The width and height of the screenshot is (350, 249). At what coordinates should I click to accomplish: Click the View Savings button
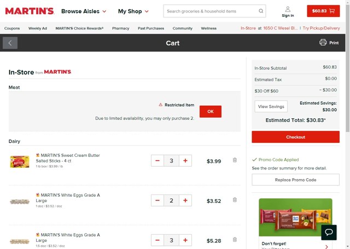pyautogui.click(x=271, y=106)
